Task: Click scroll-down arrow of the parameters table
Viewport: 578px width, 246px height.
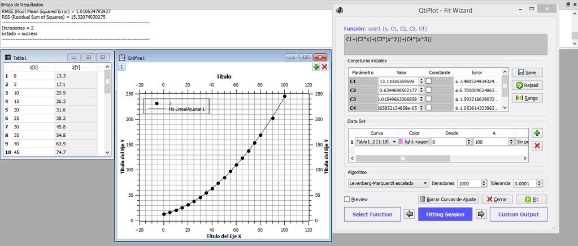Action: (x=505, y=108)
